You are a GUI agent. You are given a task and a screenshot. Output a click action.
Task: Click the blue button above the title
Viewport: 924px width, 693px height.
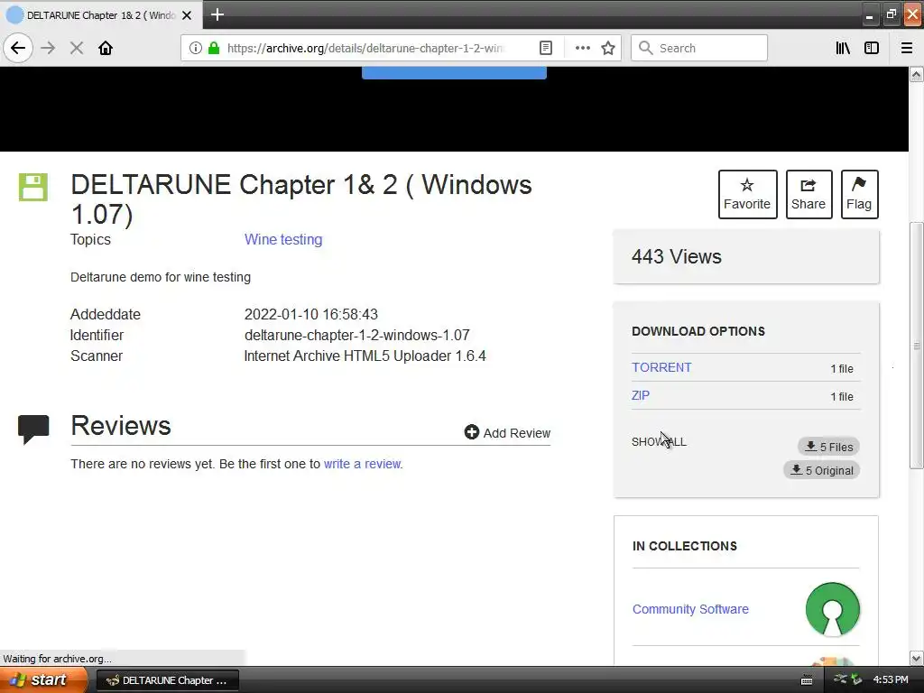coord(454,72)
